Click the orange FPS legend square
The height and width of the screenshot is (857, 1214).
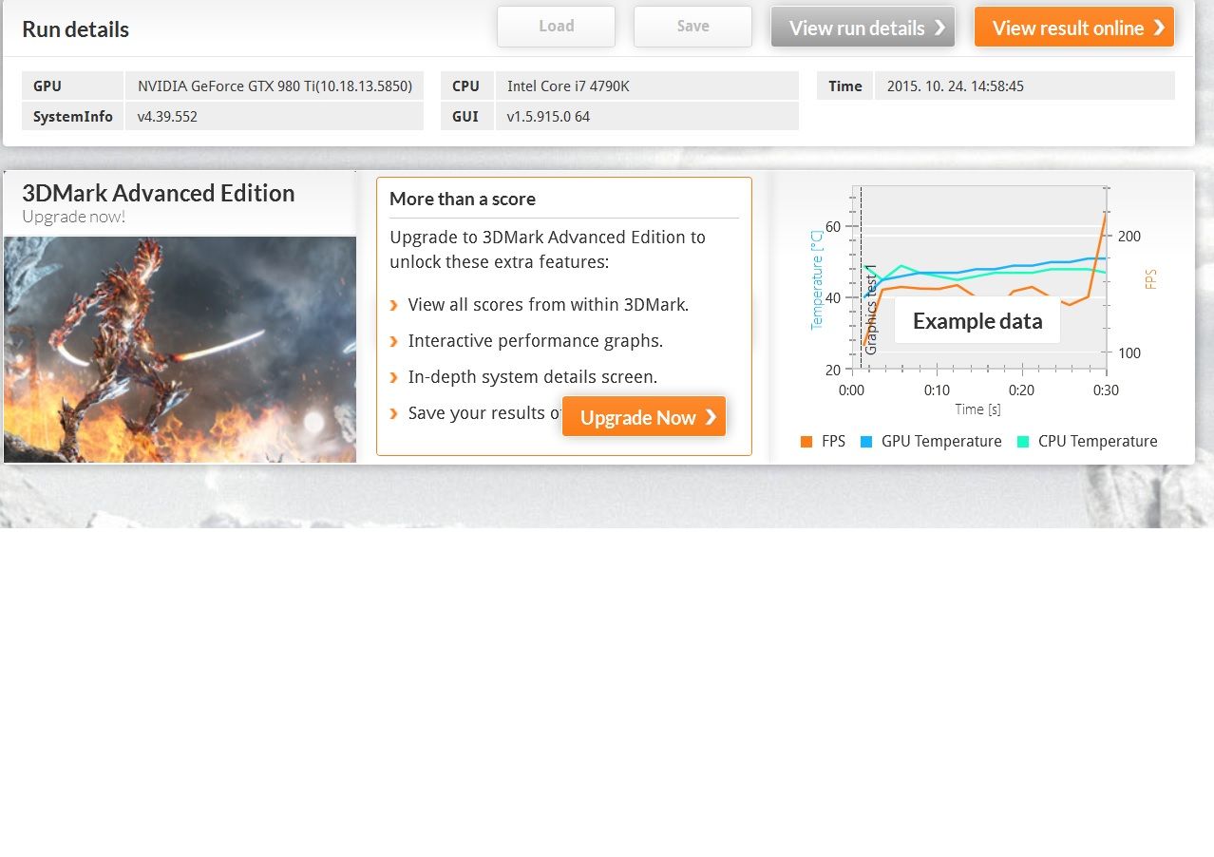tap(806, 442)
